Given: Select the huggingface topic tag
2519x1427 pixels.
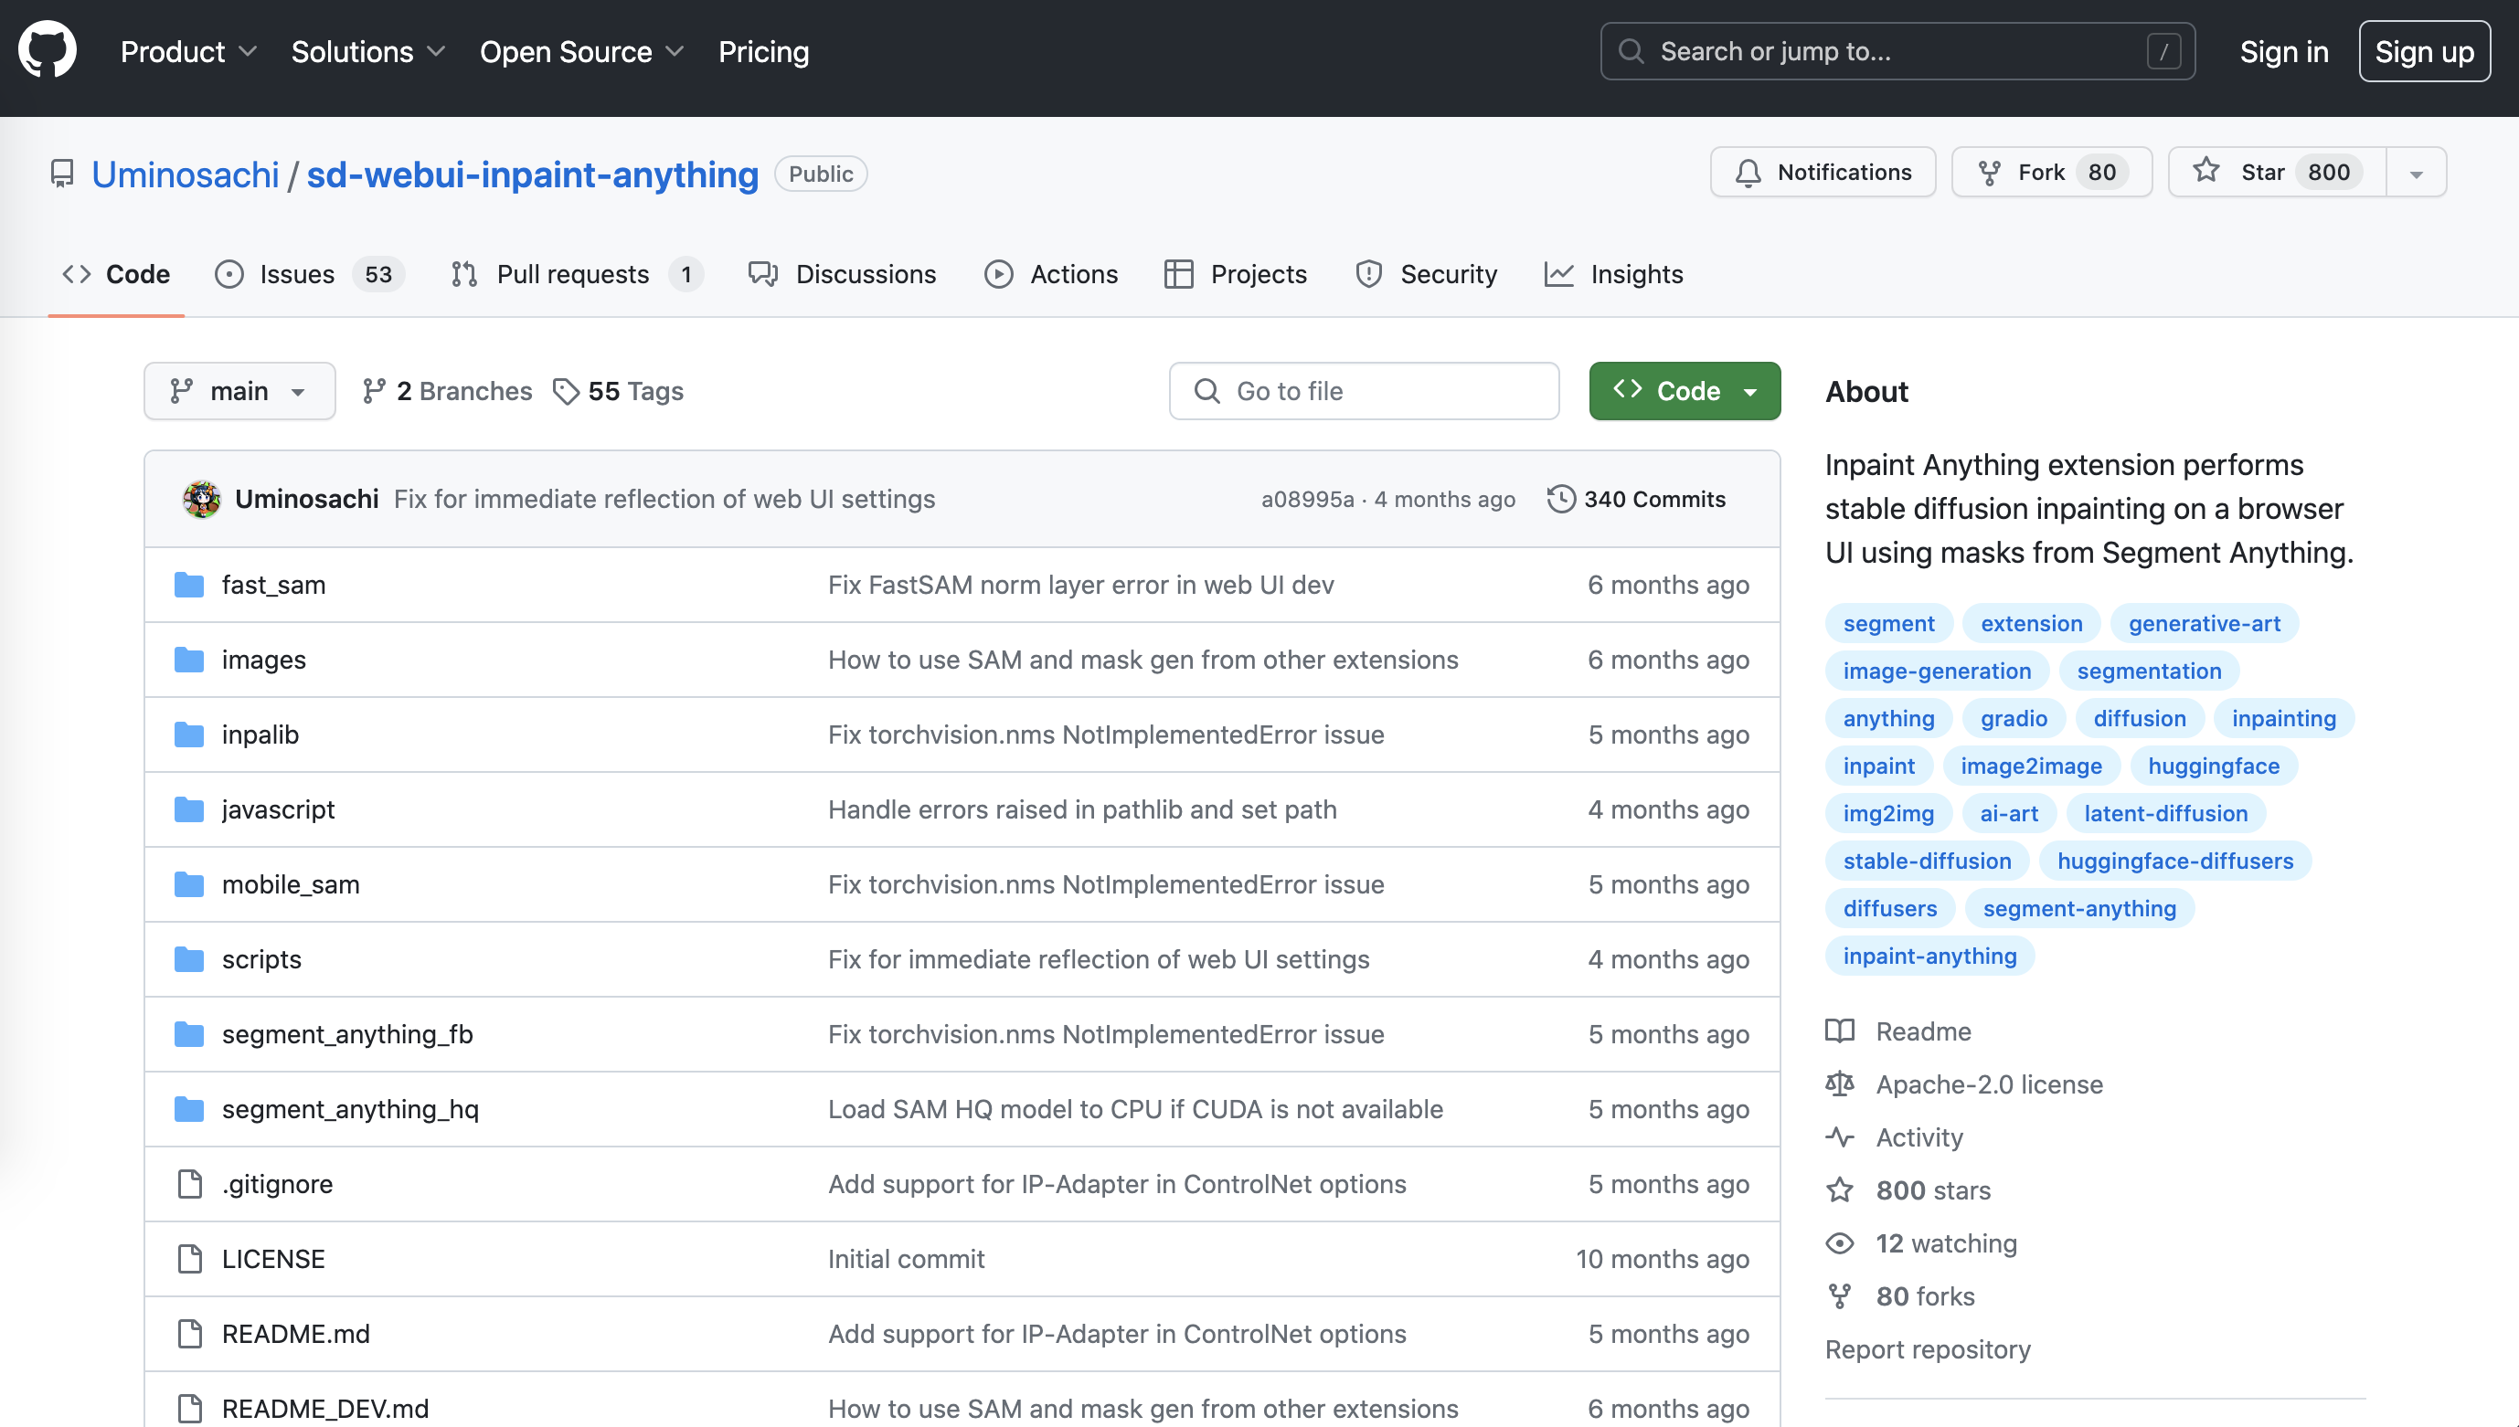Looking at the screenshot, I should pyautogui.click(x=2213, y=766).
